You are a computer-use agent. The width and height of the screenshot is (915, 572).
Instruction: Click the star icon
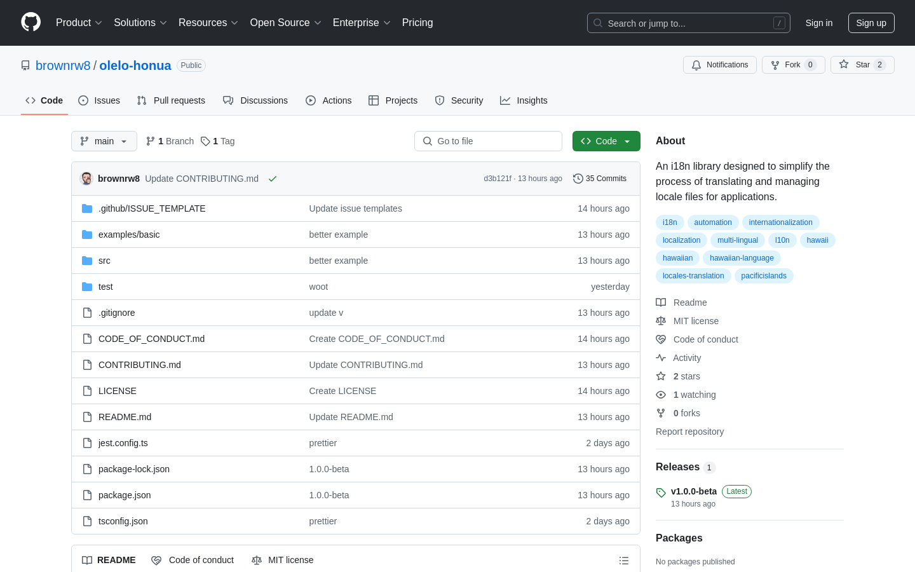click(x=844, y=64)
